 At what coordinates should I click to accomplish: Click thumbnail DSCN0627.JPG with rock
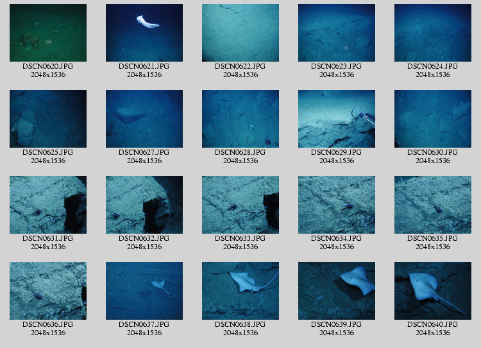coord(144,119)
